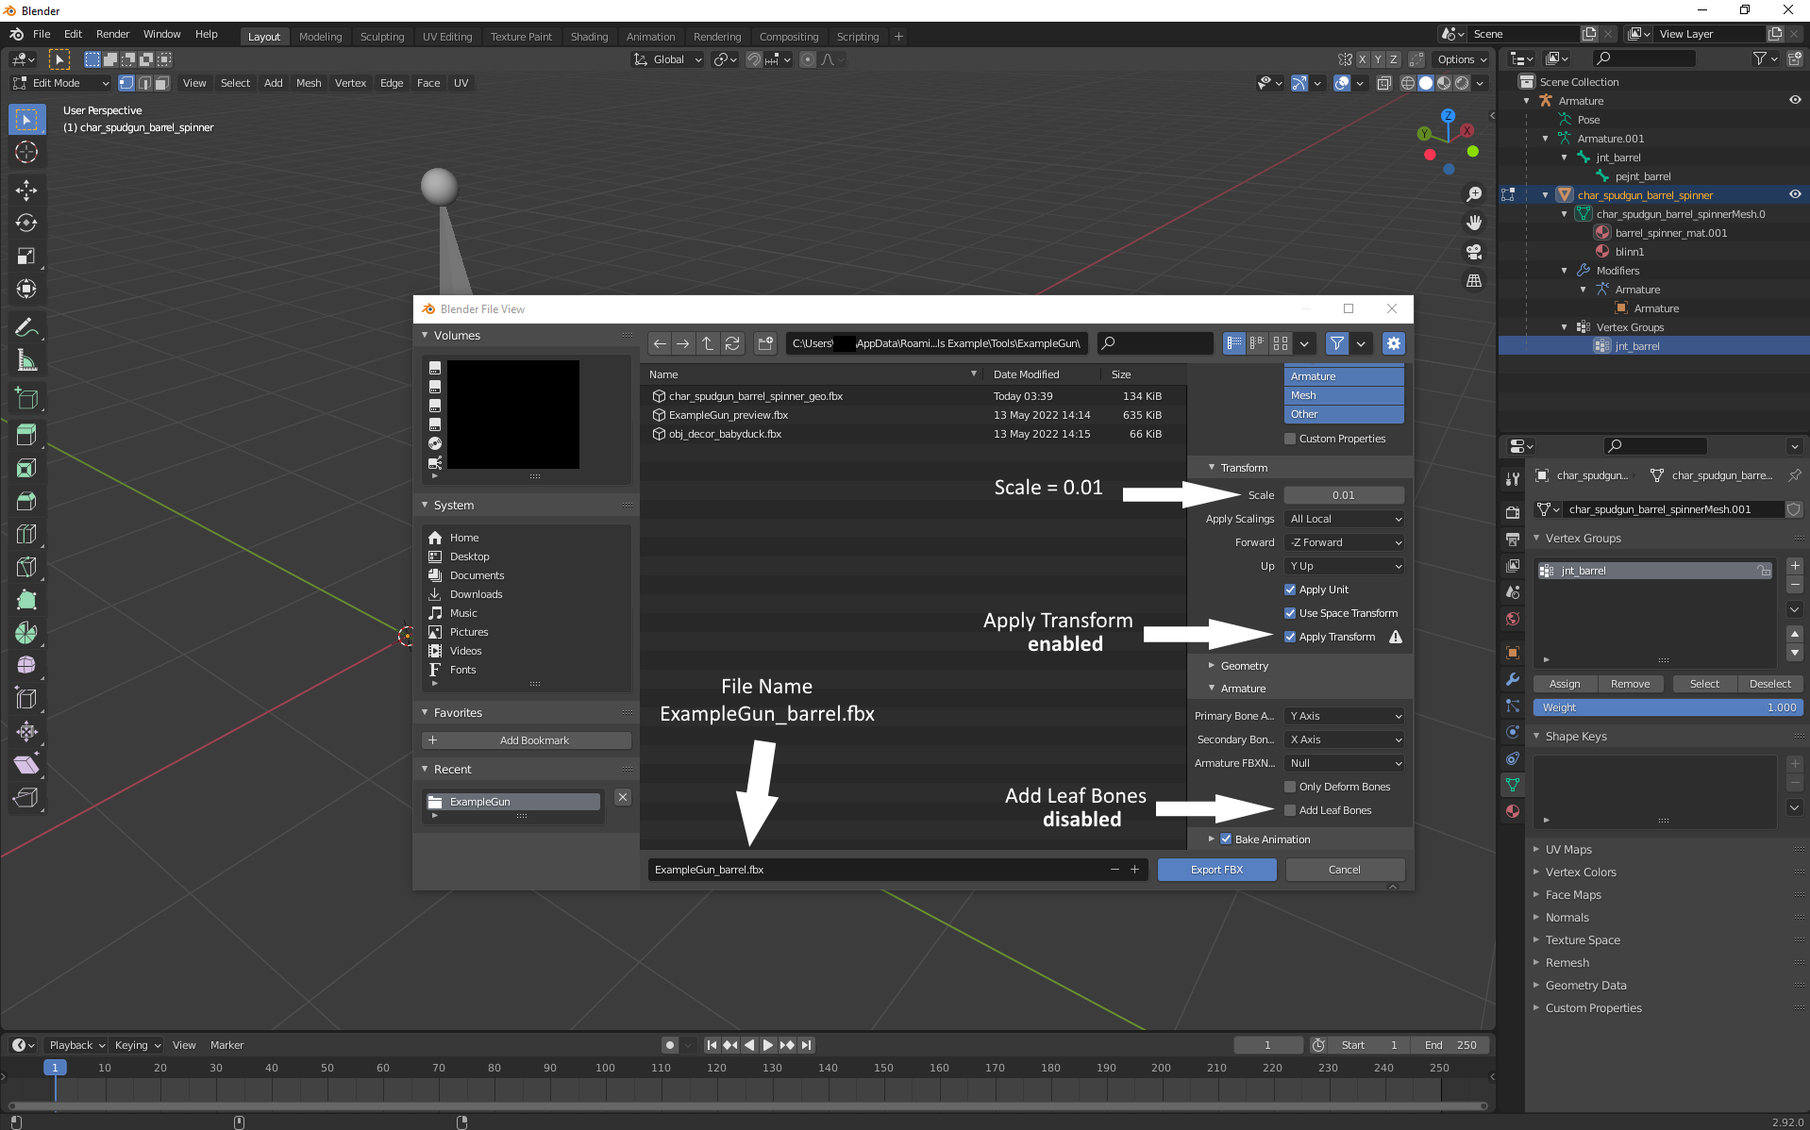Image resolution: width=1810 pixels, height=1130 pixels.
Task: Click Remove vertex group button
Action: pos(1630,684)
